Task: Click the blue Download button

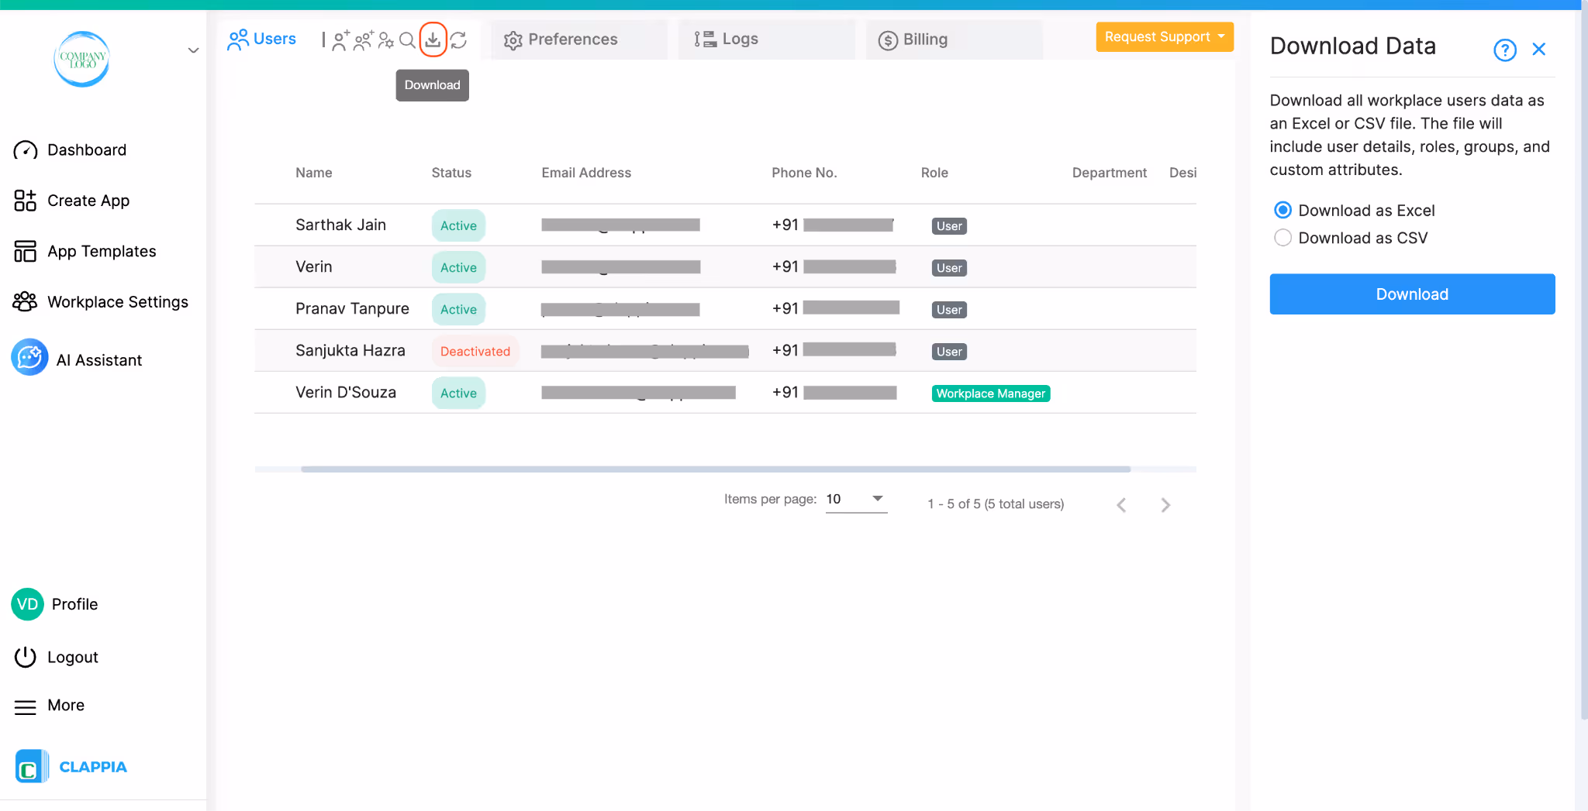Action: tap(1411, 294)
